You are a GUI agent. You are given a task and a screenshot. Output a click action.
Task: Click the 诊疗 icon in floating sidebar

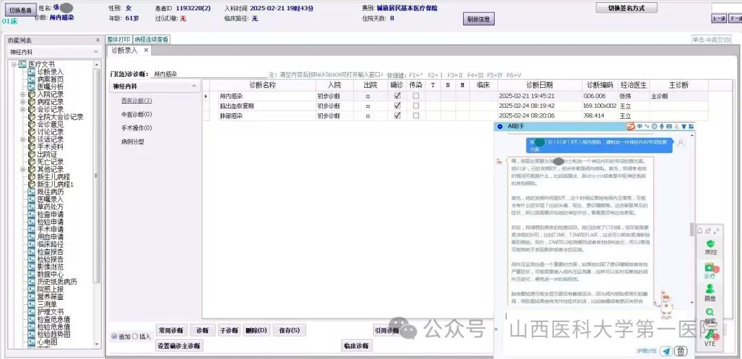click(x=710, y=269)
